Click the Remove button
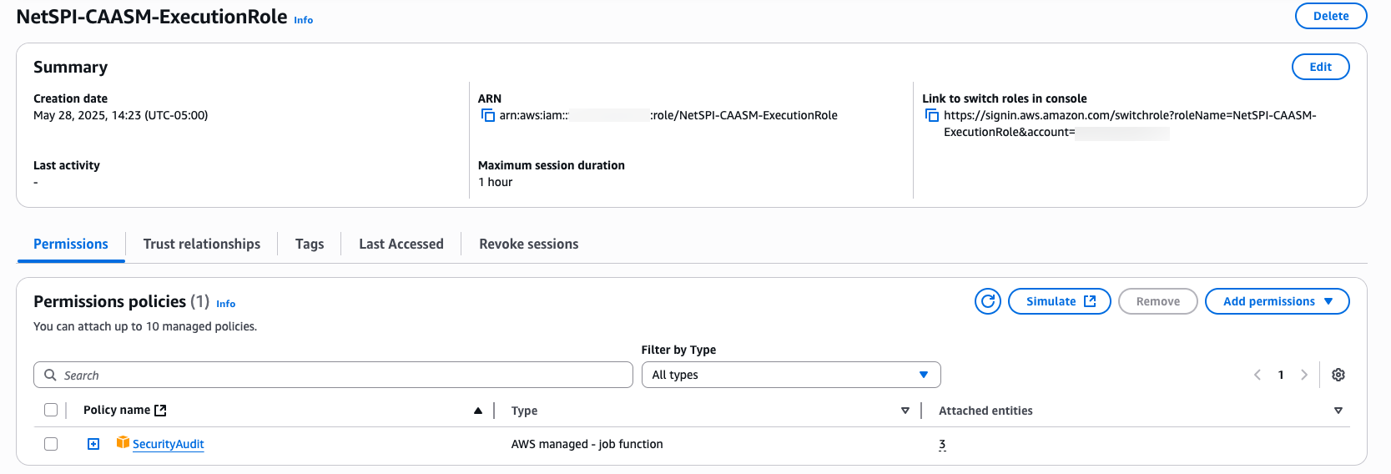 point(1158,301)
